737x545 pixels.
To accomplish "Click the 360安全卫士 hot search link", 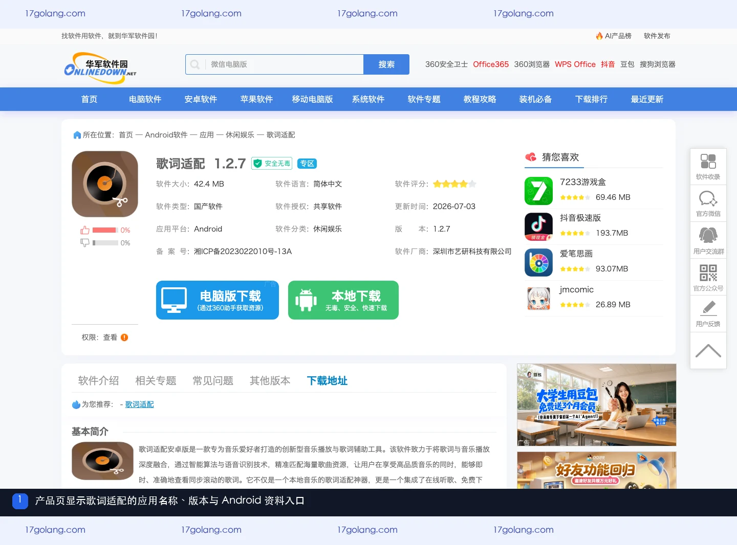I will 446,64.
